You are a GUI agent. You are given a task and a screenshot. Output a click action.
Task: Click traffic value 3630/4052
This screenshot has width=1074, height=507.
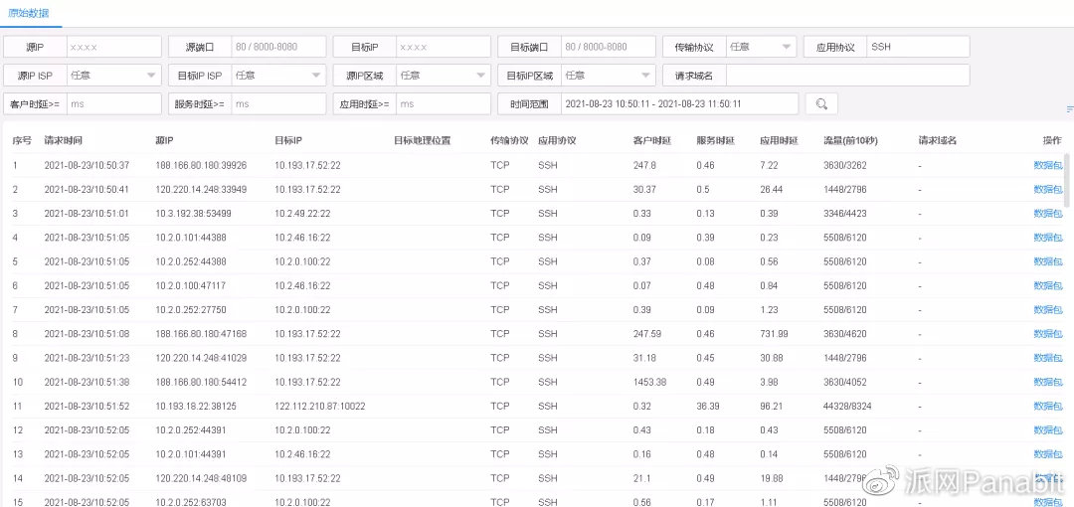[844, 382]
